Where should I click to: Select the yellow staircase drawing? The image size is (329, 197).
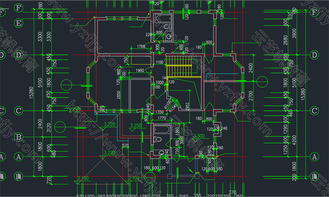[183, 67]
